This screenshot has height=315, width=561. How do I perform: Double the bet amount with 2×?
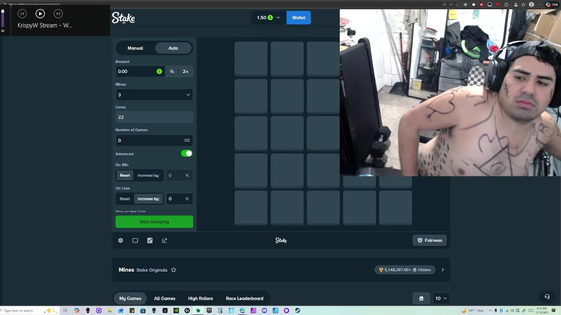coord(185,71)
